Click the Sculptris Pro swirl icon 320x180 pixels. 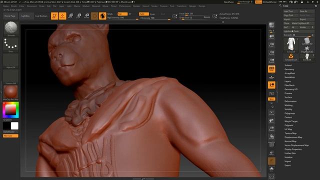[102, 16]
